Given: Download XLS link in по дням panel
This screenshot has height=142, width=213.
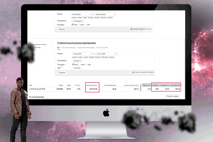Looking at the screenshot, I should coord(144,72).
